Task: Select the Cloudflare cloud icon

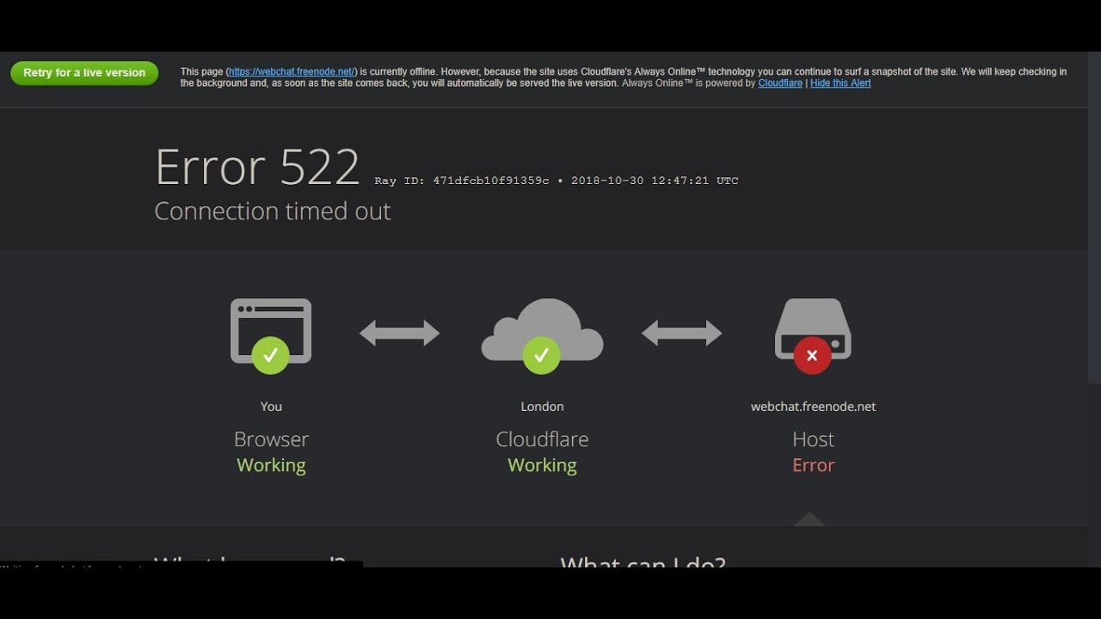Action: (542, 335)
